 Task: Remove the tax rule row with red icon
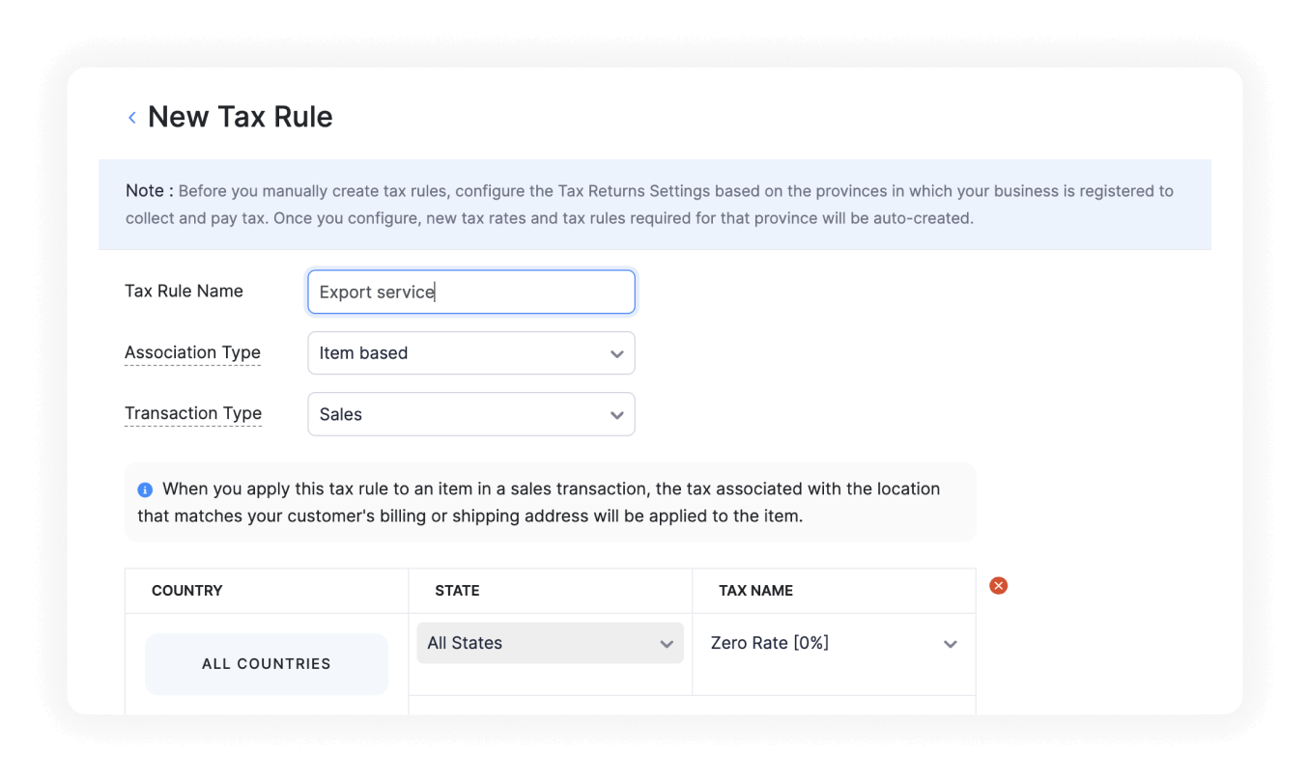999,586
